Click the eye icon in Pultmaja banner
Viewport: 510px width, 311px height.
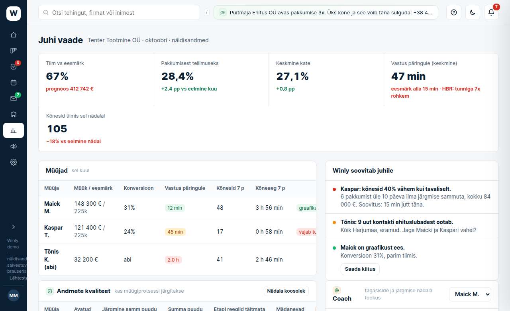(x=223, y=12)
